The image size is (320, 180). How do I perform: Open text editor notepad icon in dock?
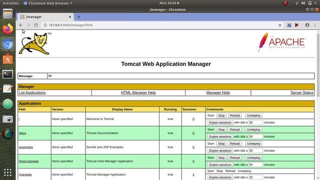coord(7,89)
